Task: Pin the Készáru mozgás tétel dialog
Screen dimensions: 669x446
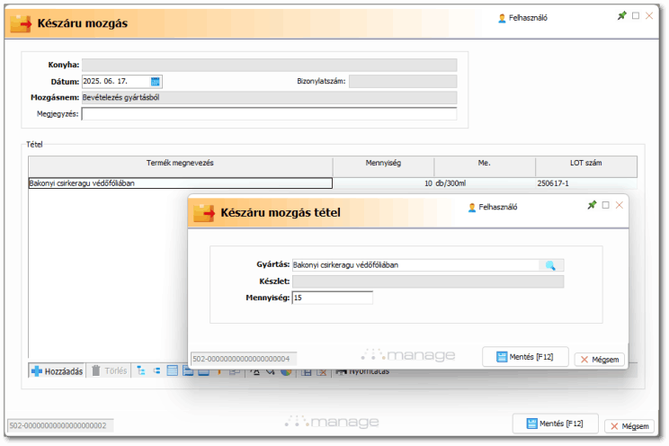Action: tap(592, 205)
